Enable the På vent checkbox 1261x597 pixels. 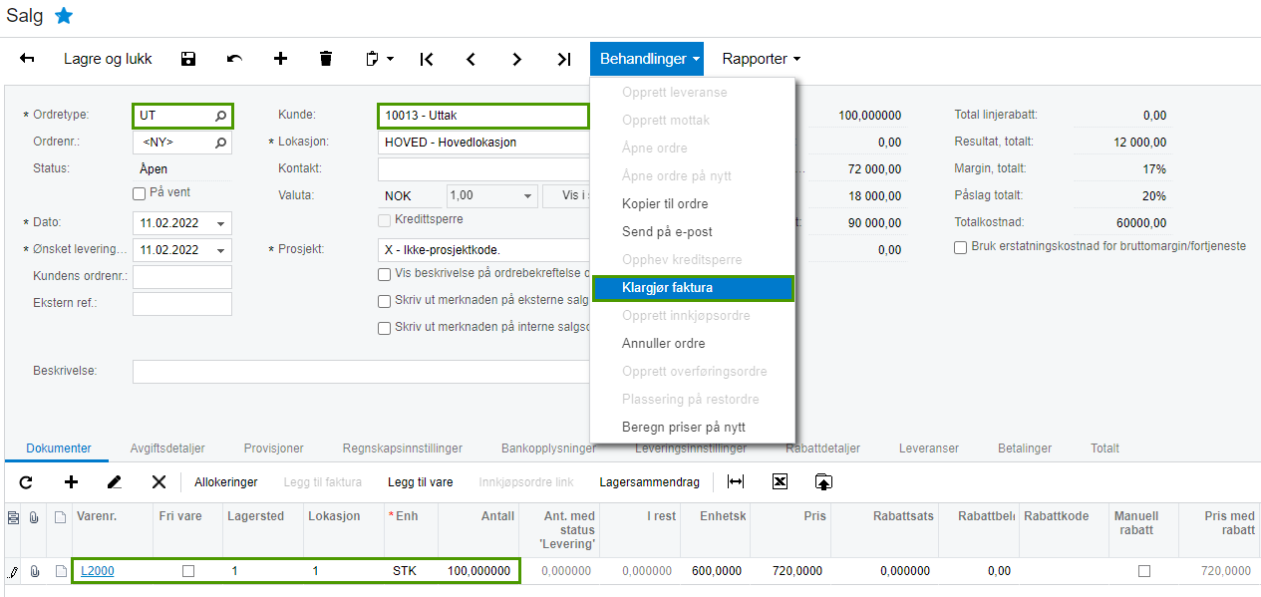pos(140,193)
